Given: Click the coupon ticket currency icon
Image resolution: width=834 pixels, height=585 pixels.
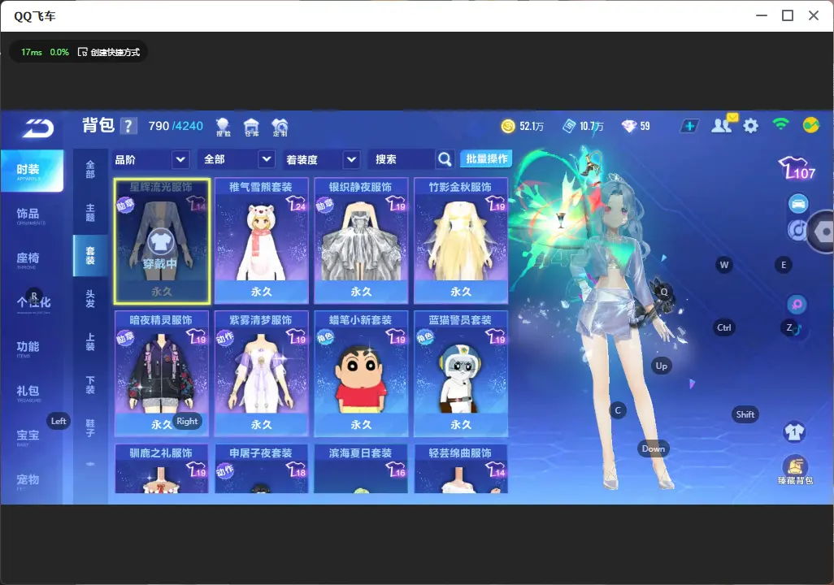Looking at the screenshot, I should pos(569,126).
